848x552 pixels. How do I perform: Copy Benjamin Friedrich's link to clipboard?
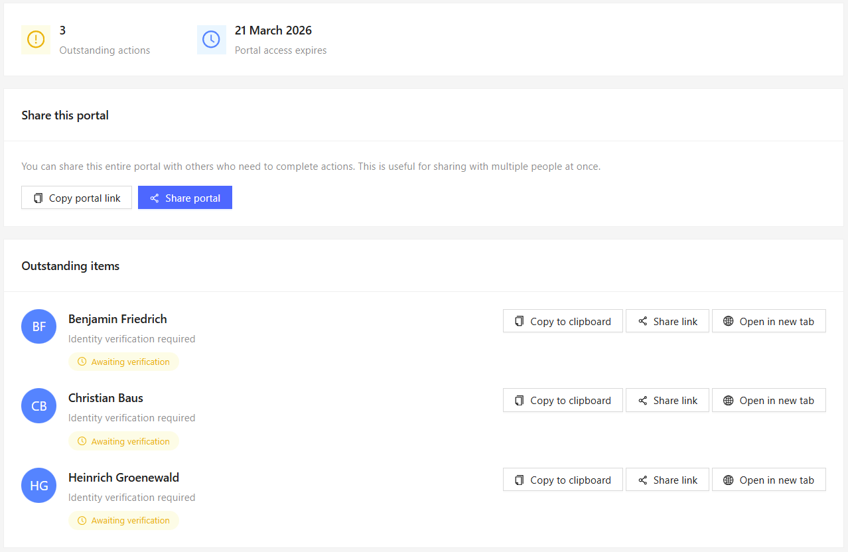coord(563,321)
